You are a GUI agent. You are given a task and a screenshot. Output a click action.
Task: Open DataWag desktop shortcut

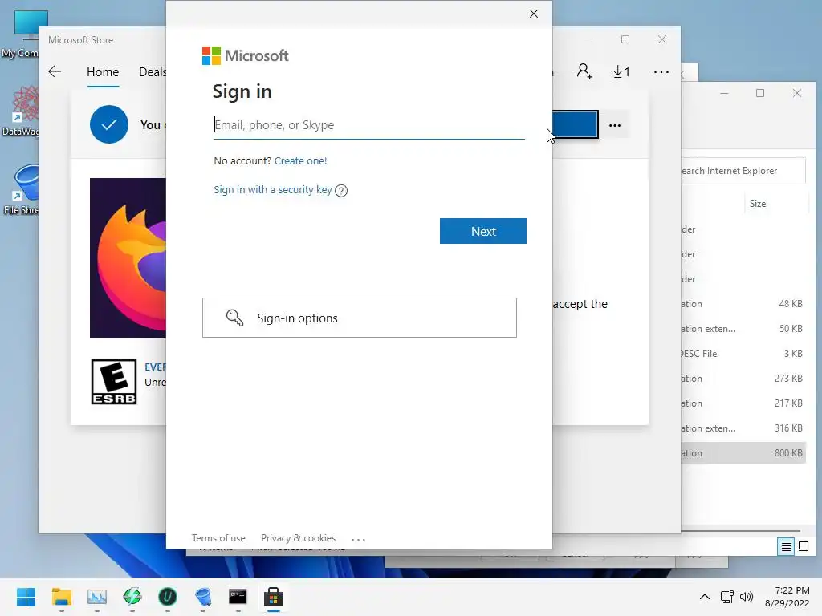click(21, 111)
